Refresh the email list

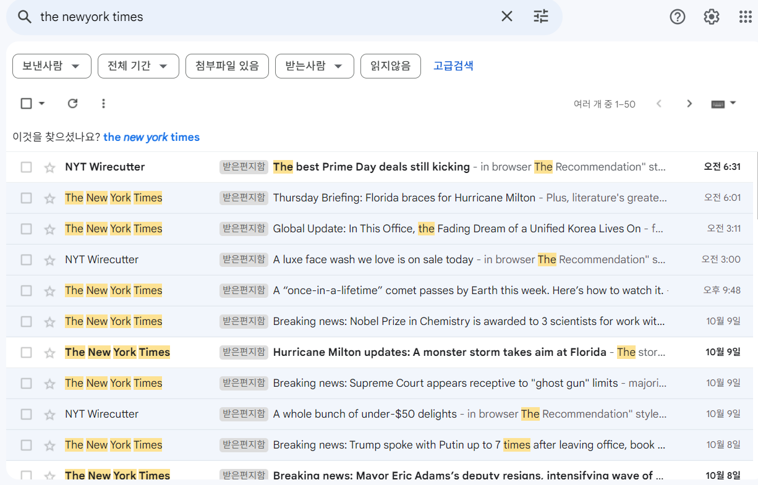click(72, 103)
